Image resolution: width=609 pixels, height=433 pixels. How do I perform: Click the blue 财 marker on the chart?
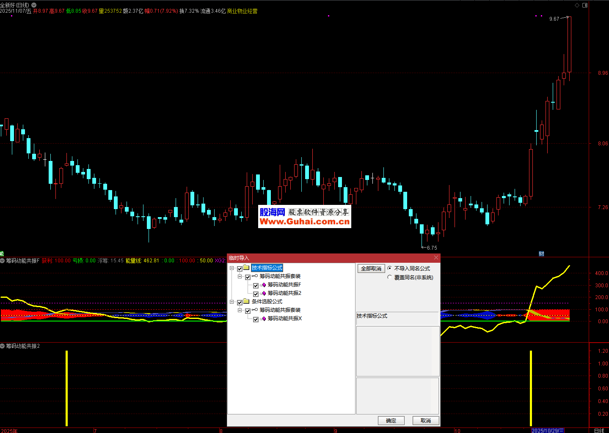[x=541, y=254]
